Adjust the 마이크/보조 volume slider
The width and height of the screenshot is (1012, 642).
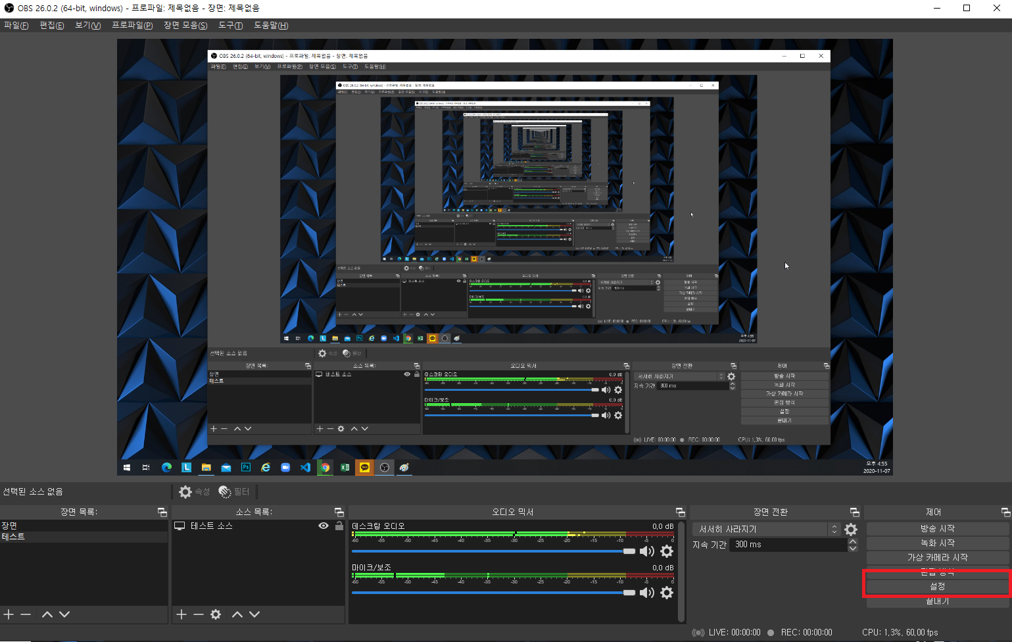pos(493,593)
